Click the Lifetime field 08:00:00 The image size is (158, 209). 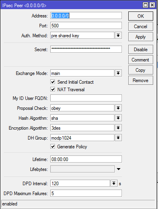click(x=86, y=159)
